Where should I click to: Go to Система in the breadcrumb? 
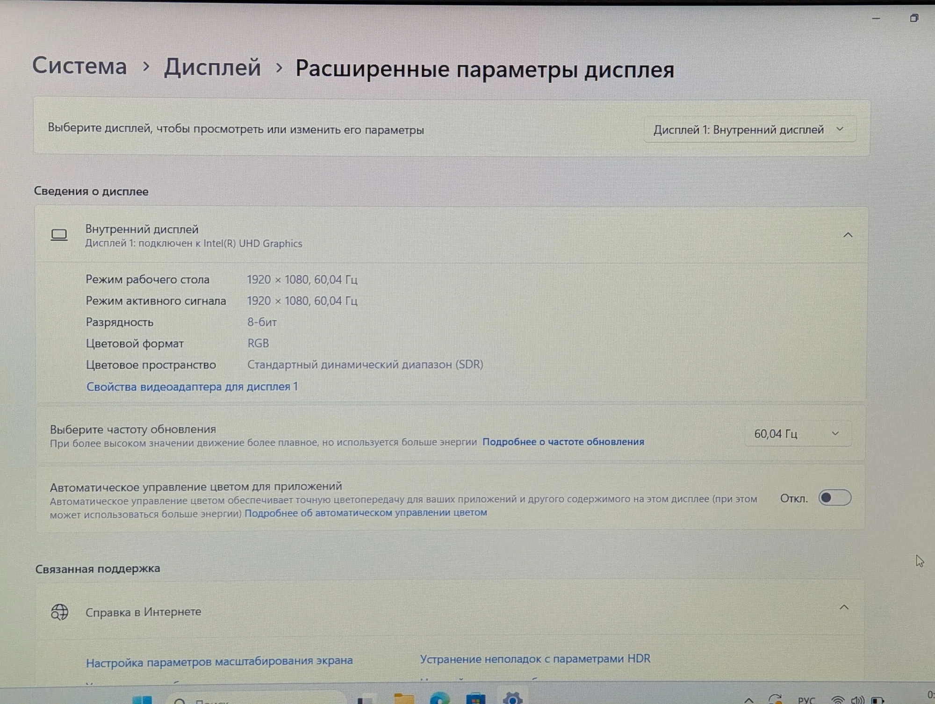(x=79, y=66)
